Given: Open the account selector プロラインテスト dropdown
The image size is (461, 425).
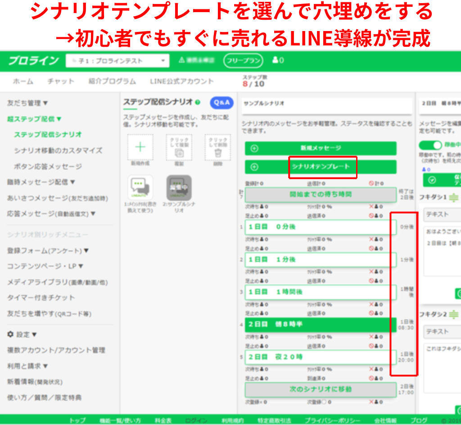Looking at the screenshot, I should tap(118, 61).
